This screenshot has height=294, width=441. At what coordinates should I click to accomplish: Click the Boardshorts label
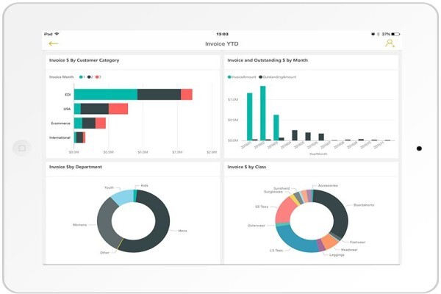click(x=364, y=205)
